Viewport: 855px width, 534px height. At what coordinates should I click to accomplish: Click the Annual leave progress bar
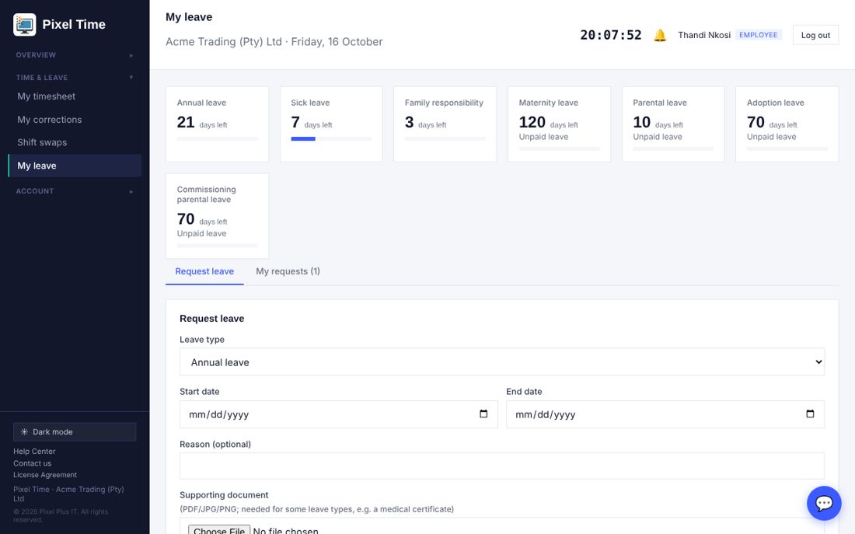click(x=217, y=139)
